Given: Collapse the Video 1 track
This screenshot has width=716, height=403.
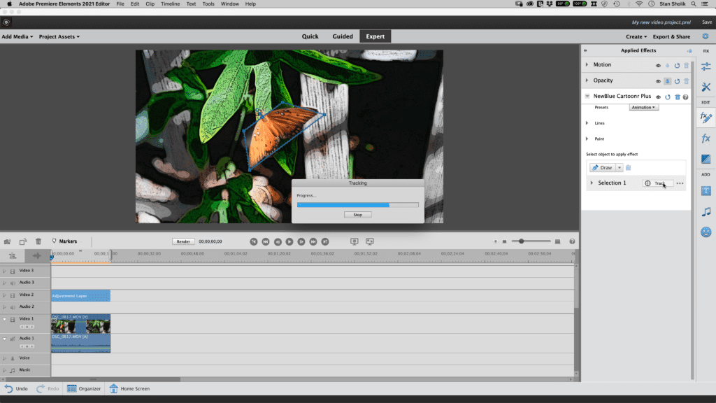Looking at the screenshot, I should (x=5, y=319).
